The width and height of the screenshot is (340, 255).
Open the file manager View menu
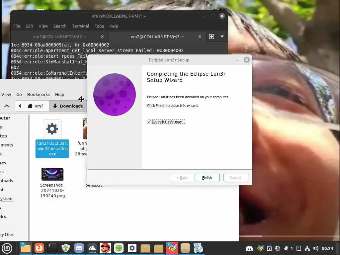coord(6,95)
